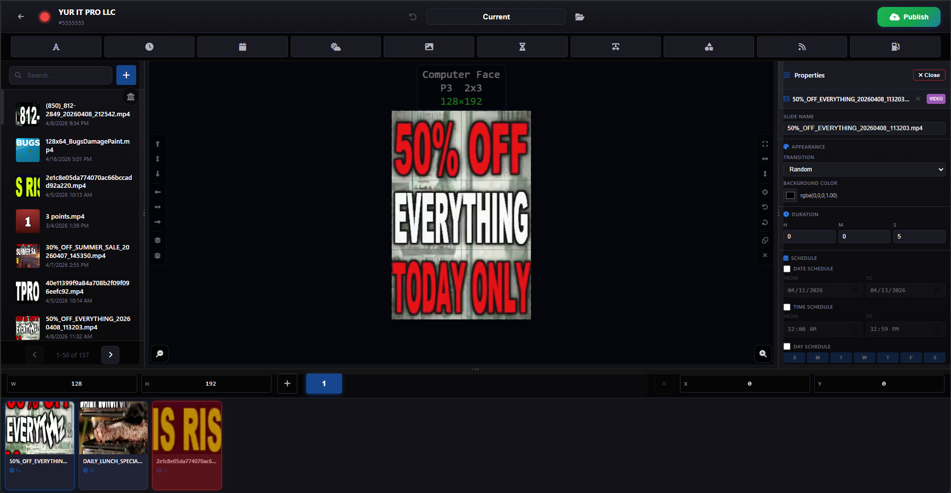Select page tab 1
Screen dimensions: 951x493
pyautogui.click(x=324, y=384)
